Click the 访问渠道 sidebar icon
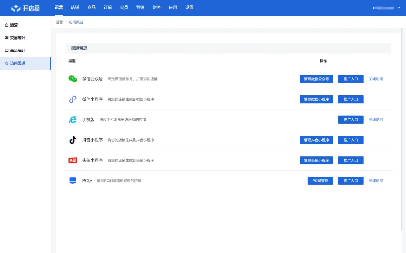 tap(7, 63)
